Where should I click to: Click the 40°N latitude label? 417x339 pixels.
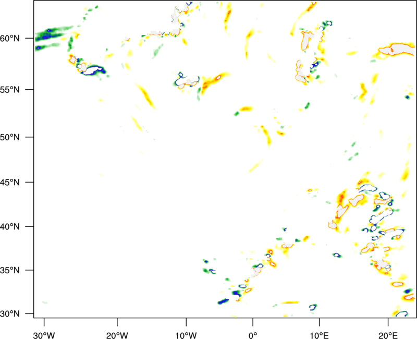[10, 226]
